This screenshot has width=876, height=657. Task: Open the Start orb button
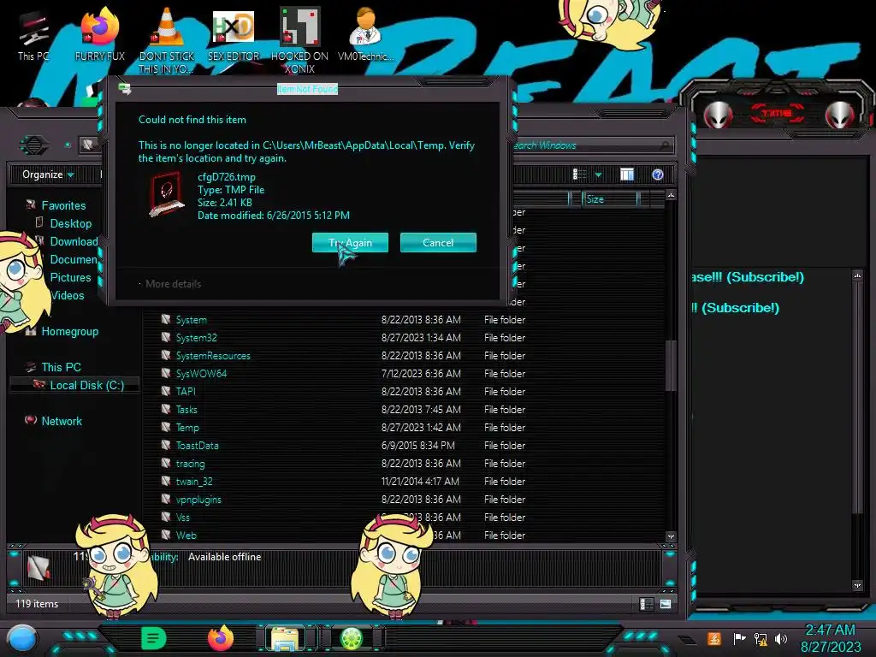tap(22, 639)
